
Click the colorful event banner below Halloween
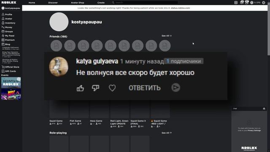point(11,94)
